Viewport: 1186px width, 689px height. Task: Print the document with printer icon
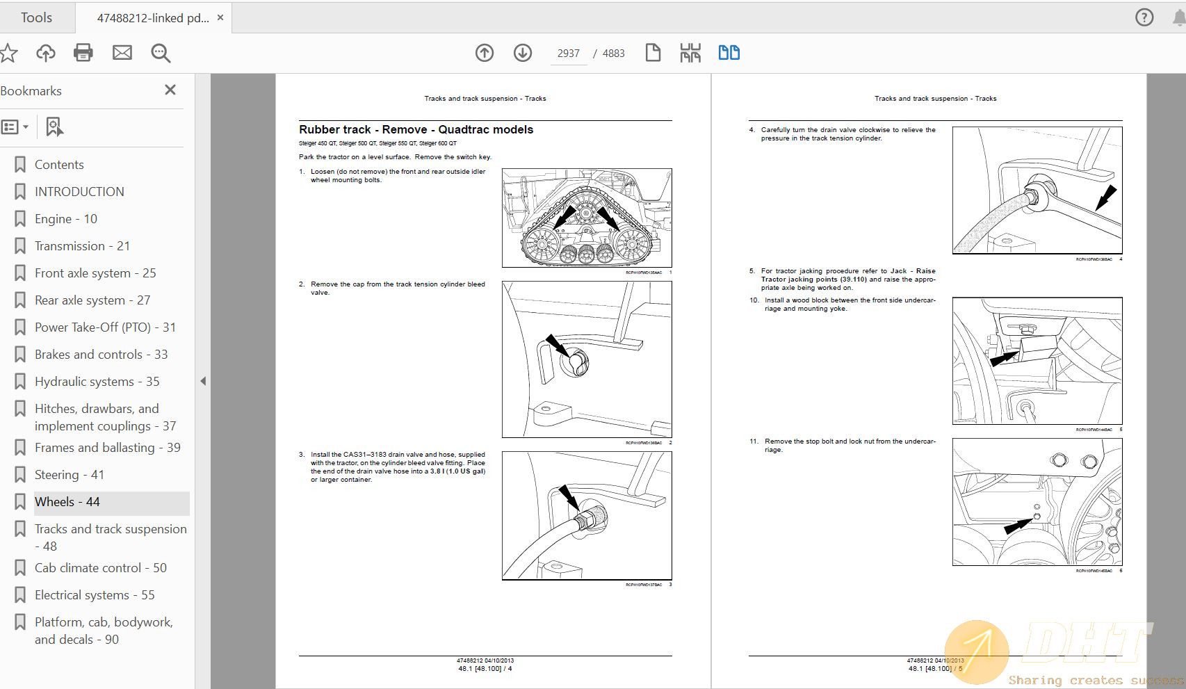pos(83,53)
